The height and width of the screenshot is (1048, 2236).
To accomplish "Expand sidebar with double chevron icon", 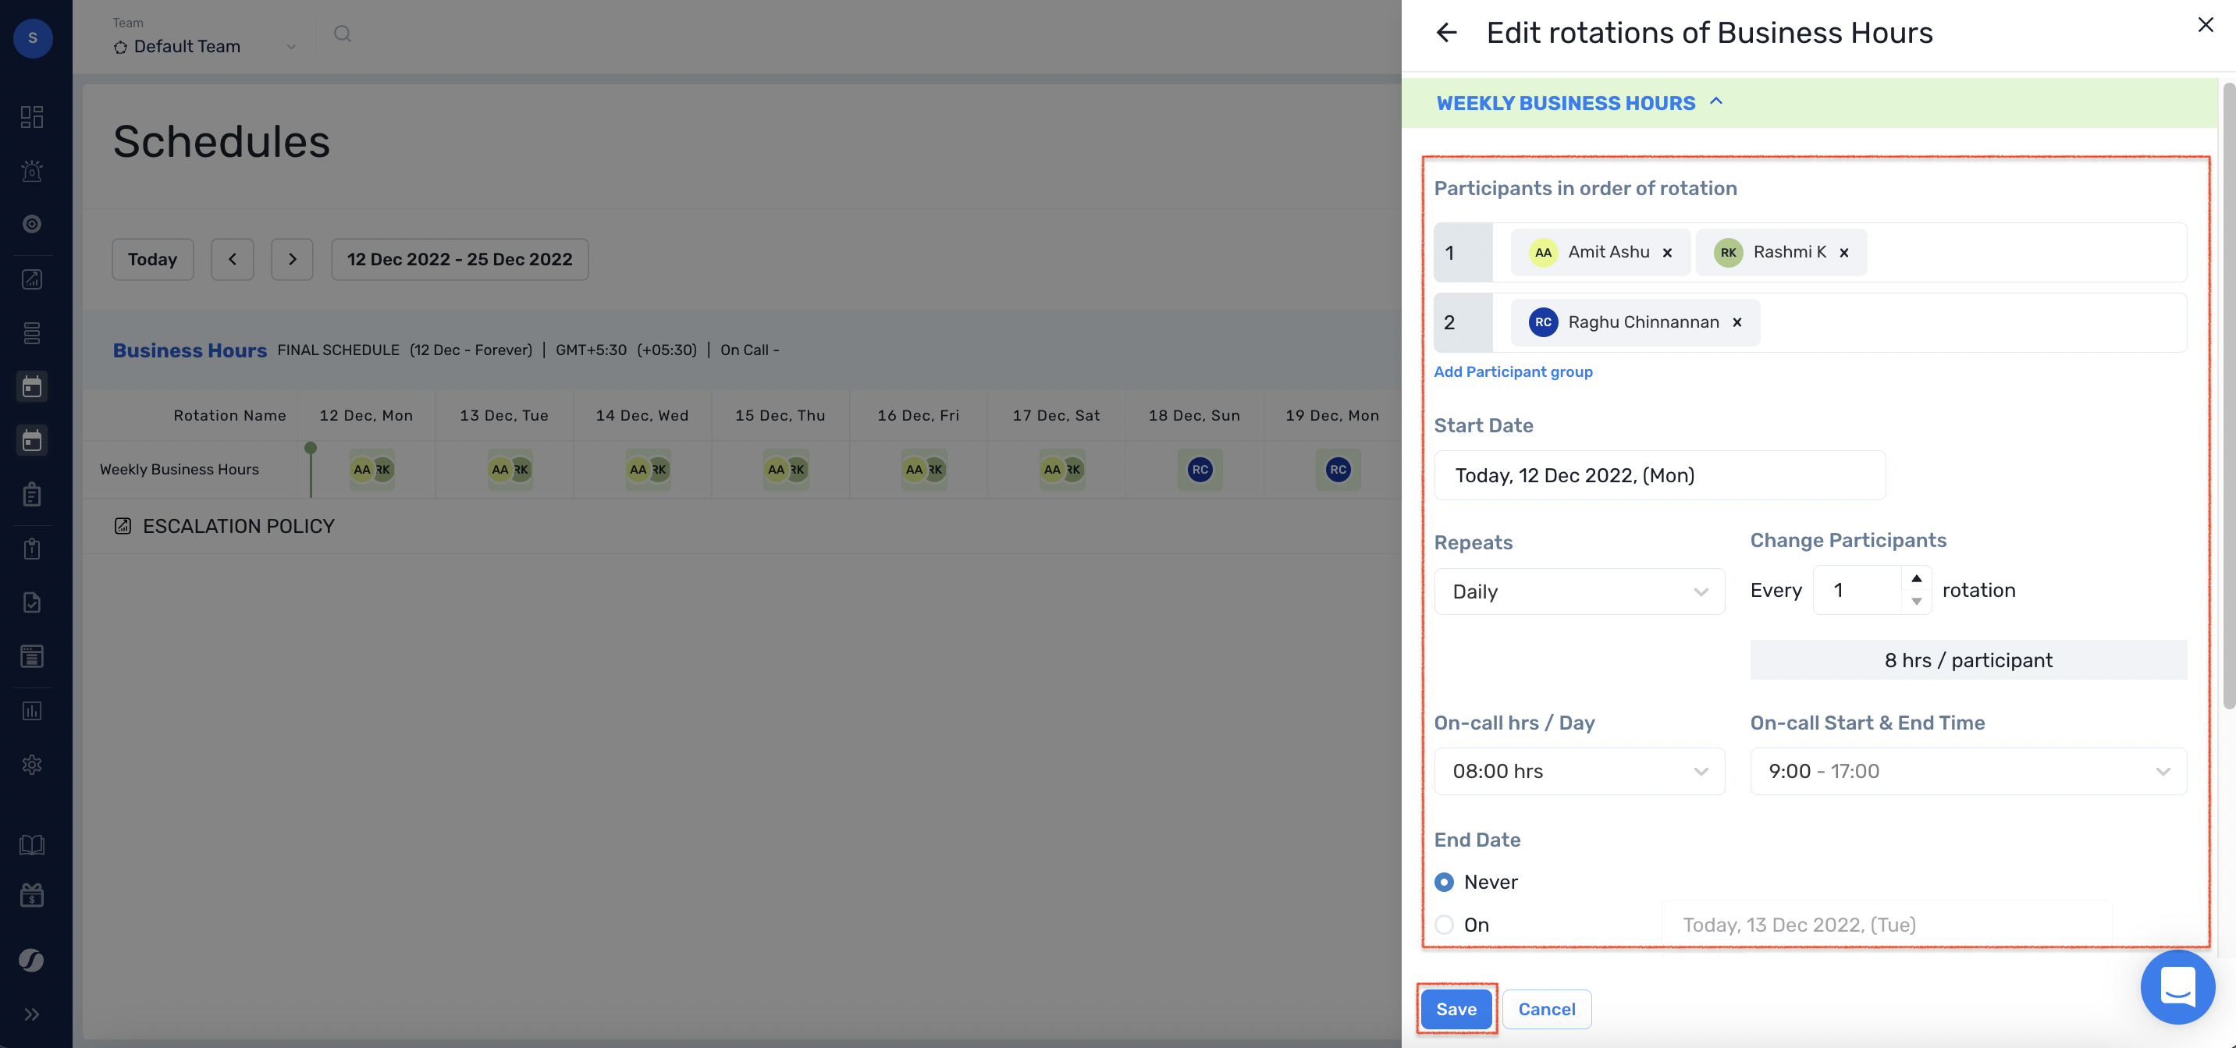I will click(x=32, y=1014).
